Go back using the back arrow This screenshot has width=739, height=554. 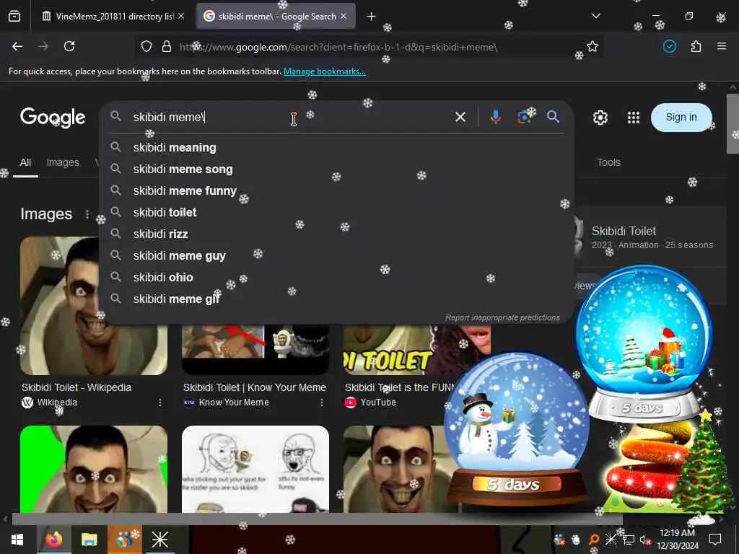pyautogui.click(x=17, y=46)
